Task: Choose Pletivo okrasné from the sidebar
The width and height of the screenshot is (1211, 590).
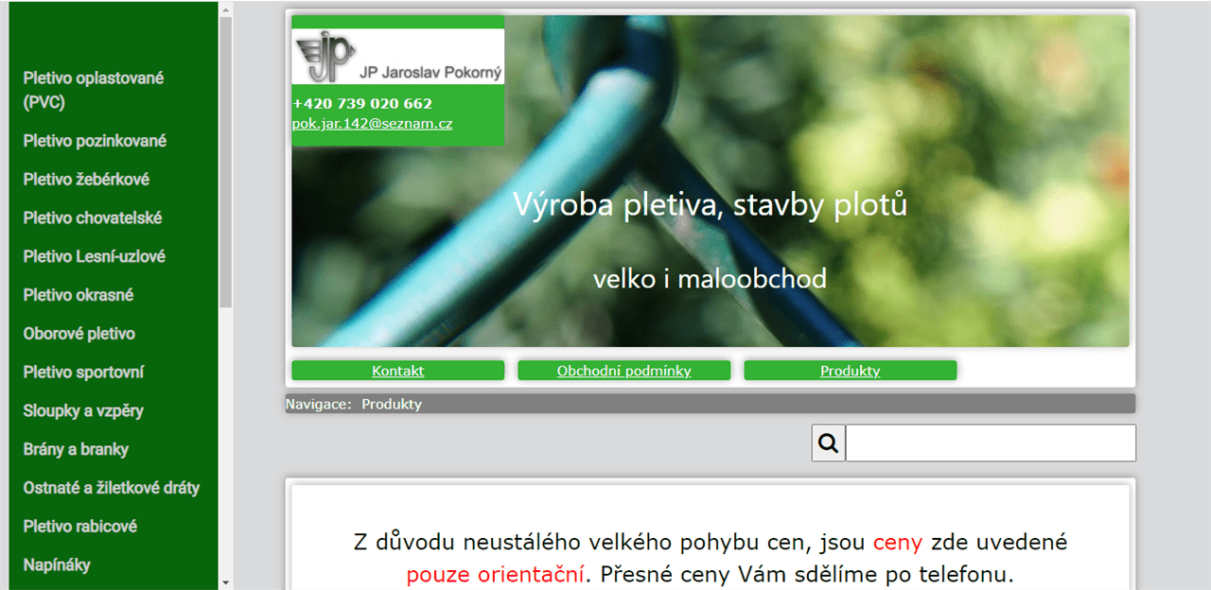Action: pos(79,295)
